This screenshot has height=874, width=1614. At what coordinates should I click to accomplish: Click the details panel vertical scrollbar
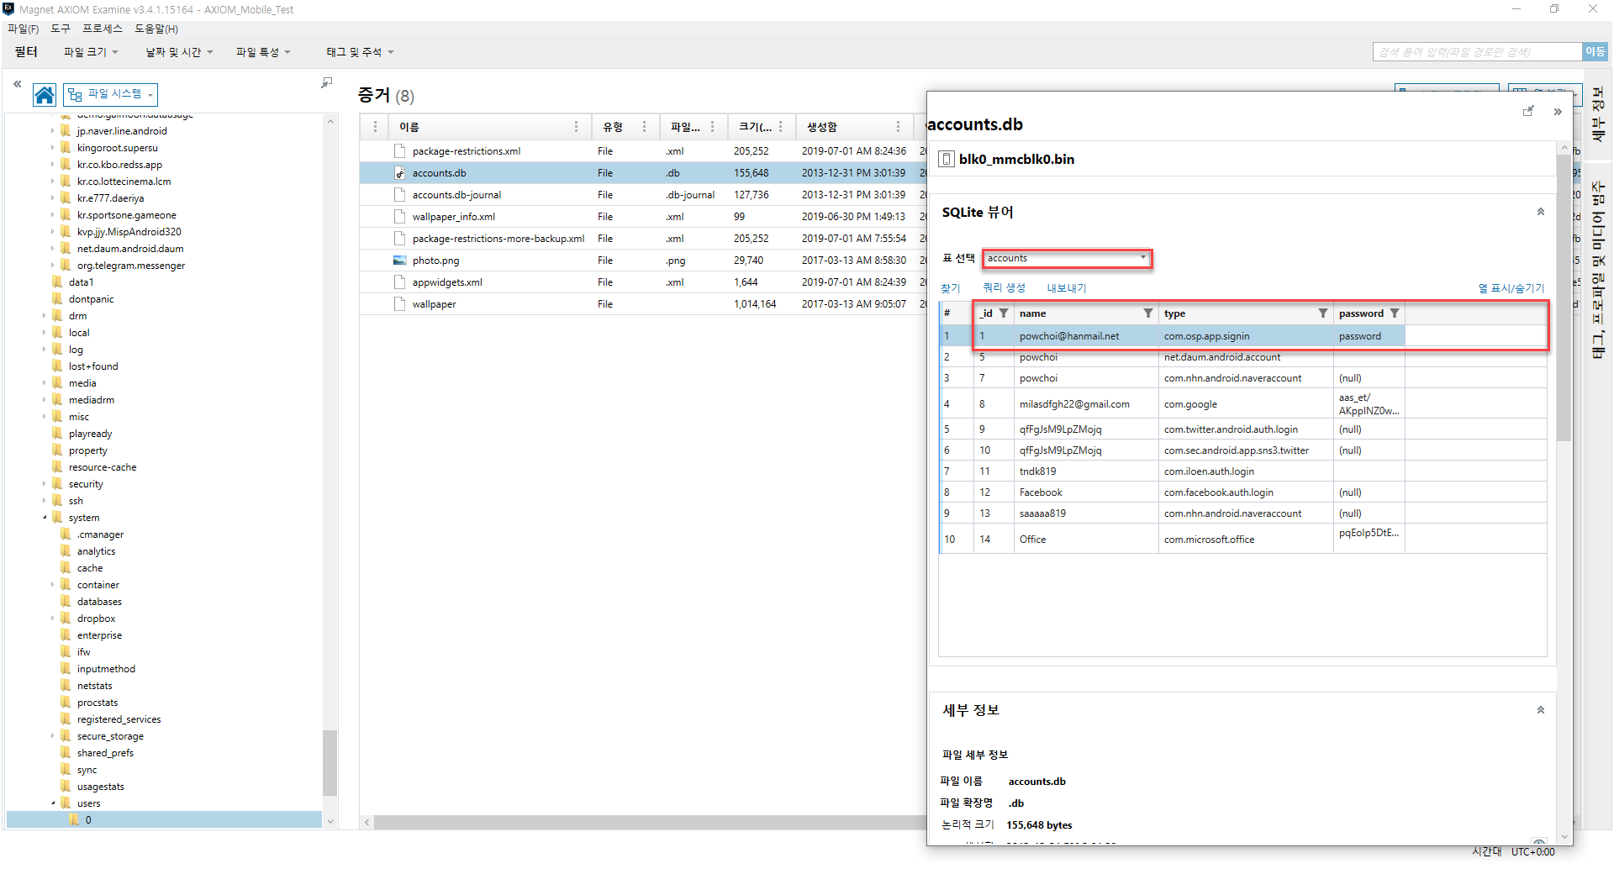pyautogui.click(x=1564, y=298)
